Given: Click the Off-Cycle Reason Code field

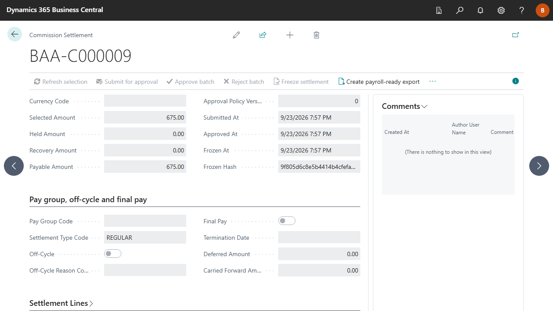Looking at the screenshot, I should (x=145, y=270).
